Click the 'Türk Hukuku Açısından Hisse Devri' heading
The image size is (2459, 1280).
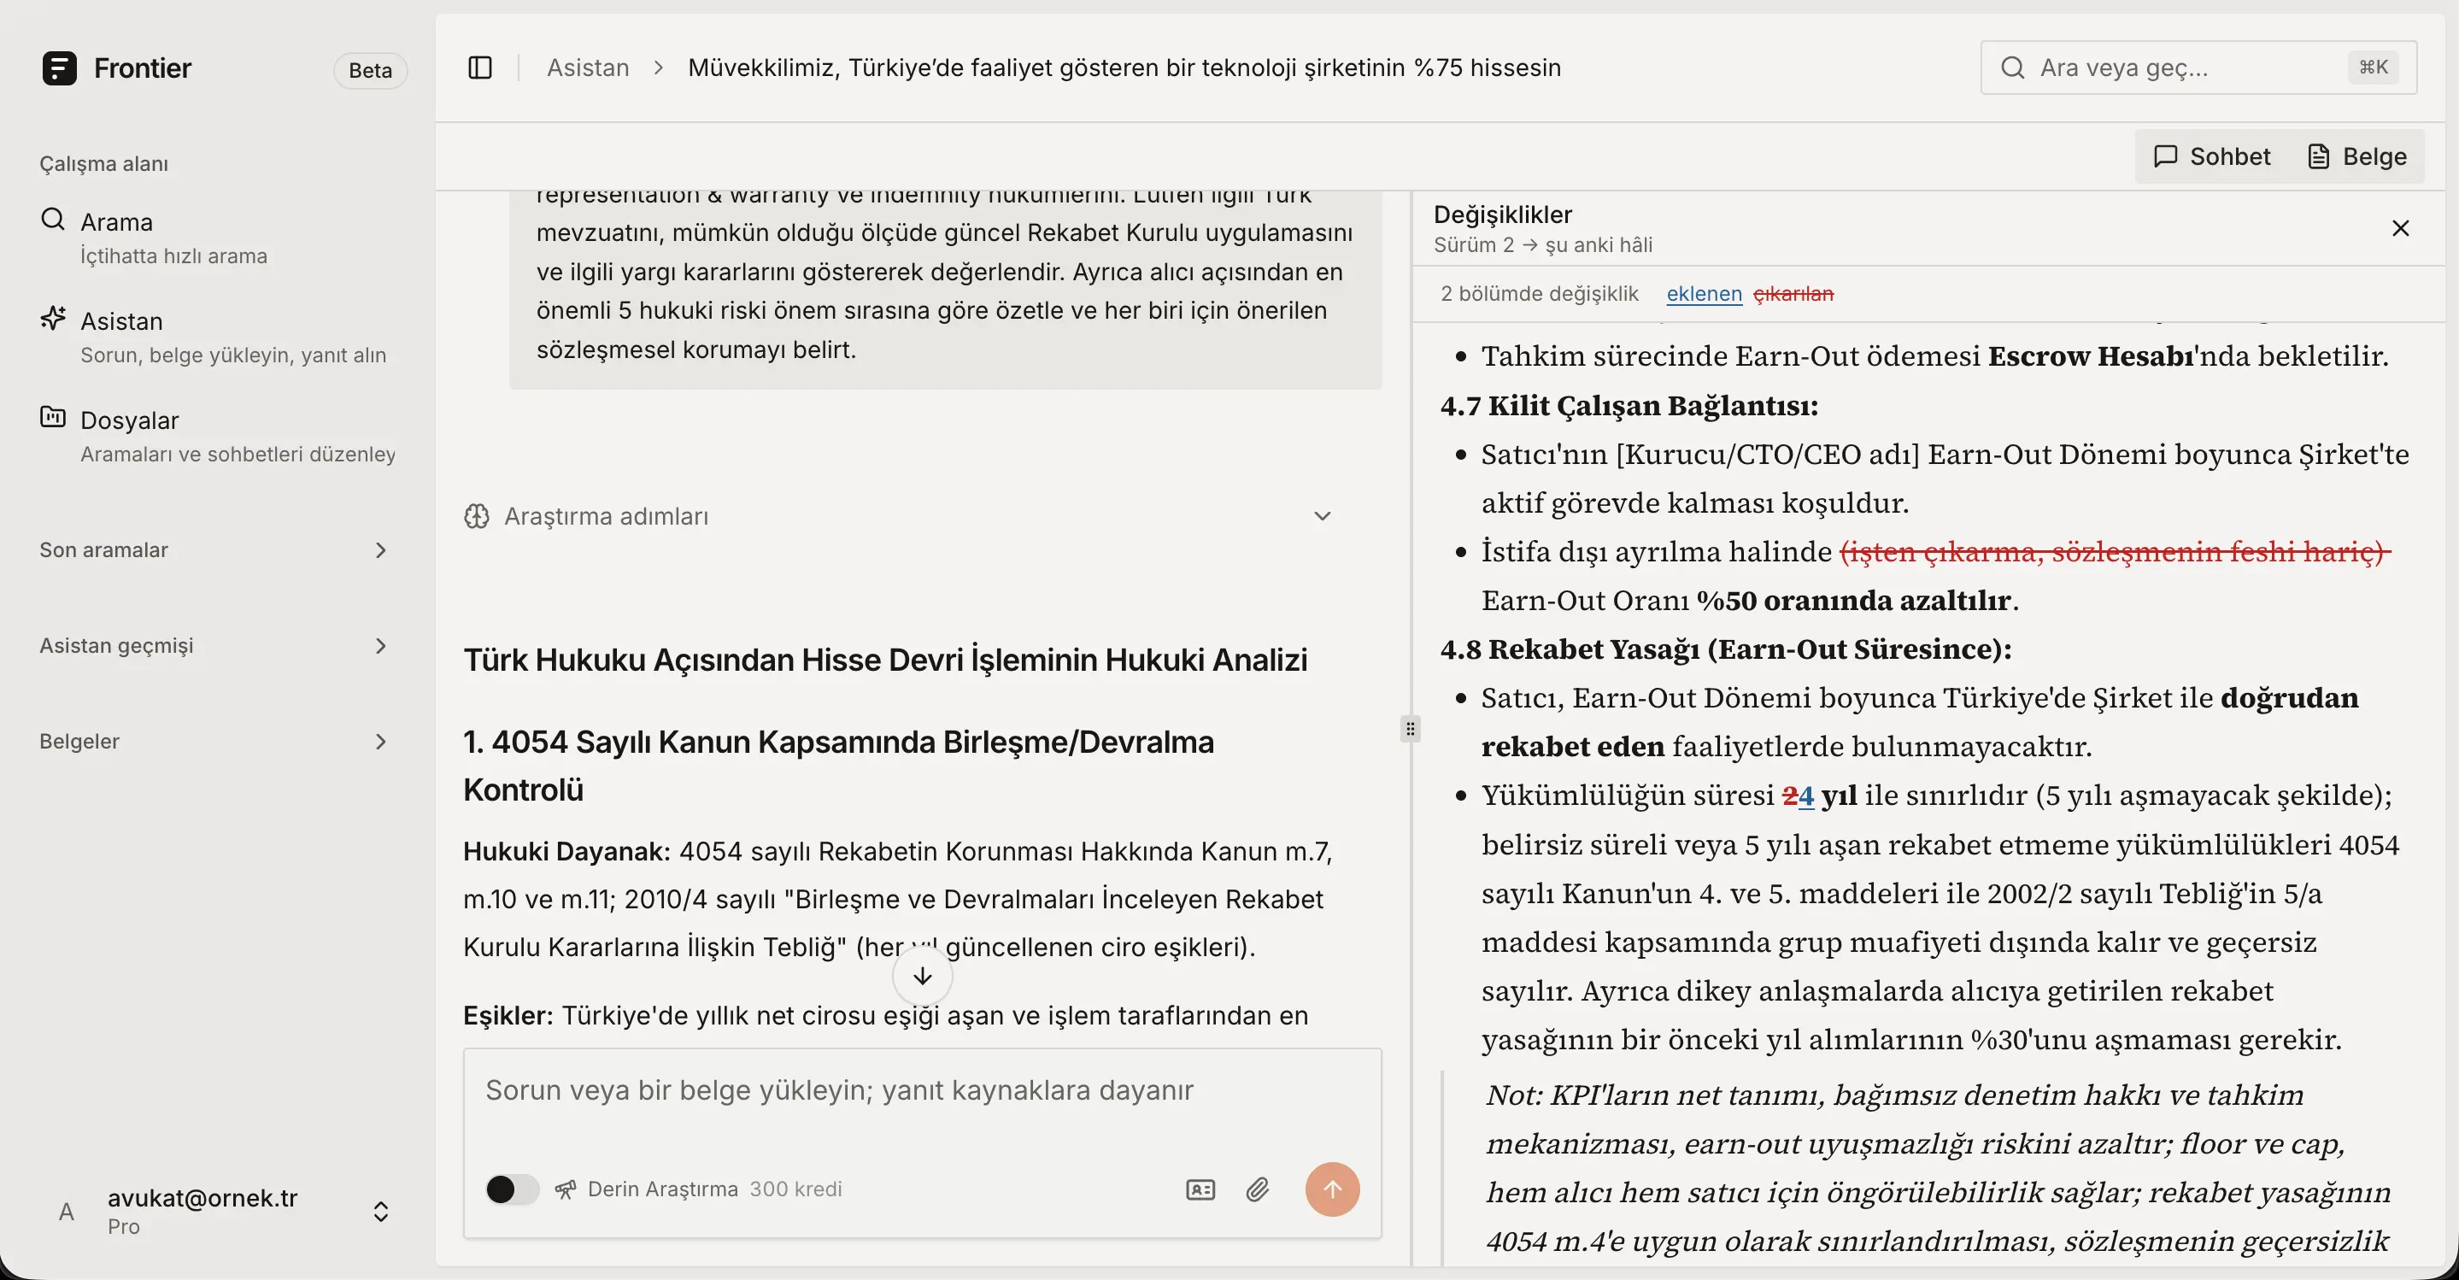[885, 661]
